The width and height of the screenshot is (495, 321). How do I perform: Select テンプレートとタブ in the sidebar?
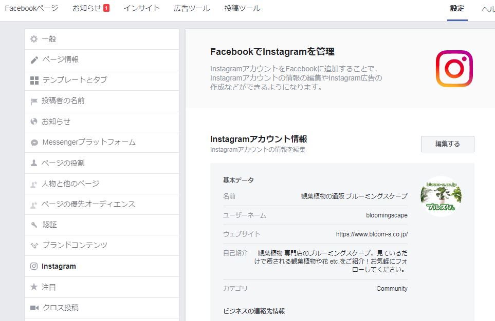click(102, 81)
